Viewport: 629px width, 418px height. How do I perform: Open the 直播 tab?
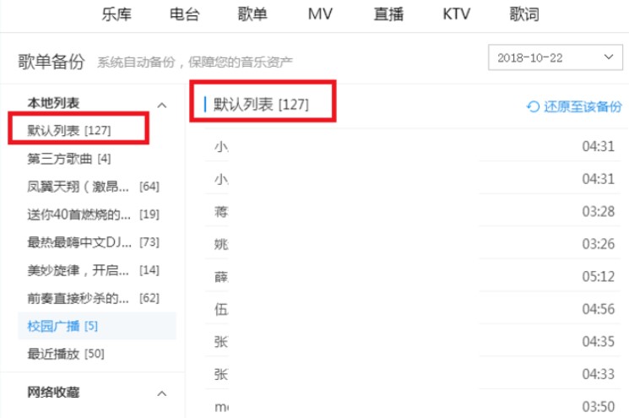pyautogui.click(x=388, y=14)
